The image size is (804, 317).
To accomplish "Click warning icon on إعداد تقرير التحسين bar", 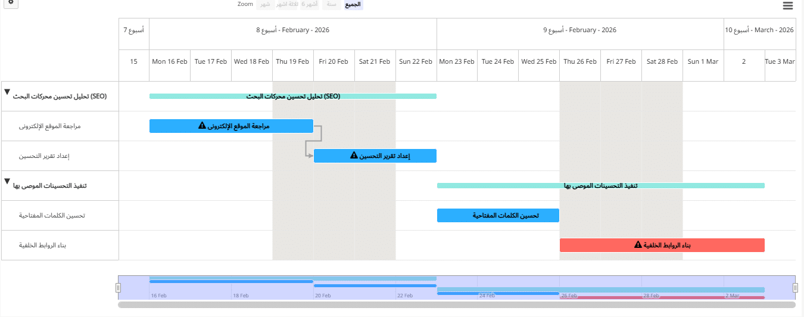I will pos(354,156).
